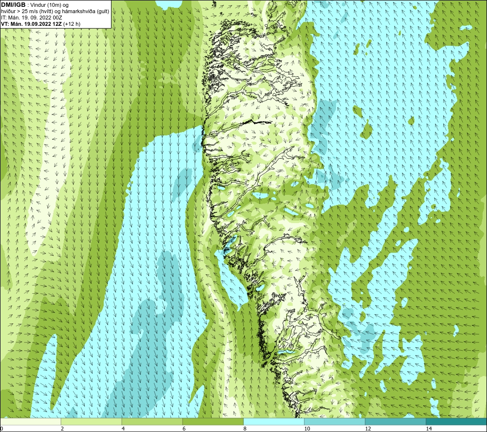Image resolution: width=487 pixels, height=432 pixels.
Task: Click the '(+12 h)' forecast offset text
Action: tap(72, 24)
